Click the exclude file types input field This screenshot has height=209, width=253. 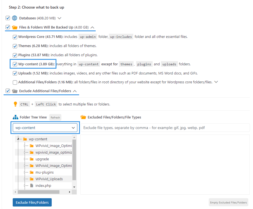tap(165, 128)
